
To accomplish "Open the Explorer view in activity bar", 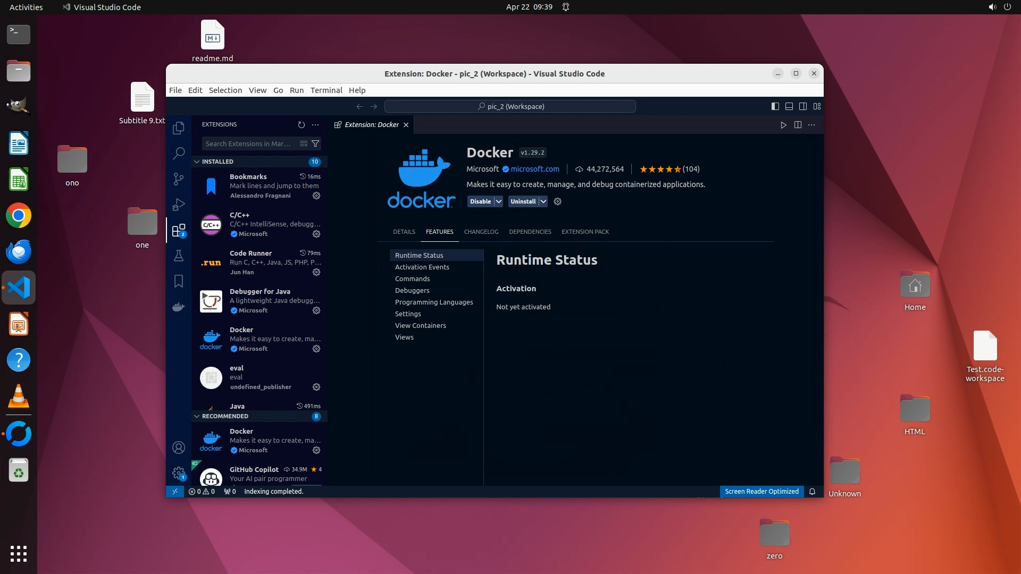I will pyautogui.click(x=179, y=128).
